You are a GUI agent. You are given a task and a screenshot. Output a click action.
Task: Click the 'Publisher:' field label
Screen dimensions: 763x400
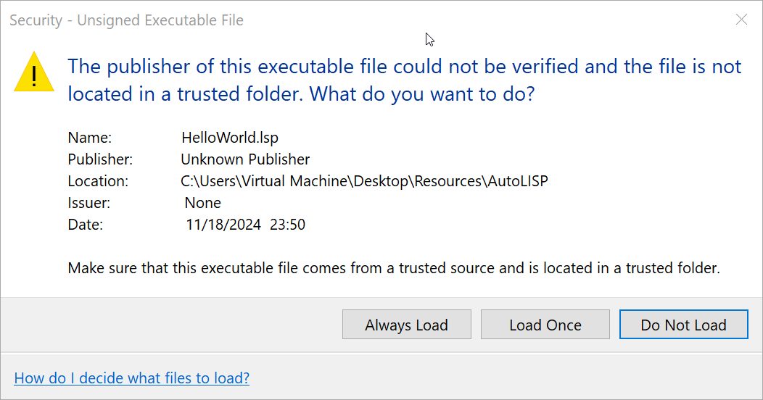coord(100,159)
